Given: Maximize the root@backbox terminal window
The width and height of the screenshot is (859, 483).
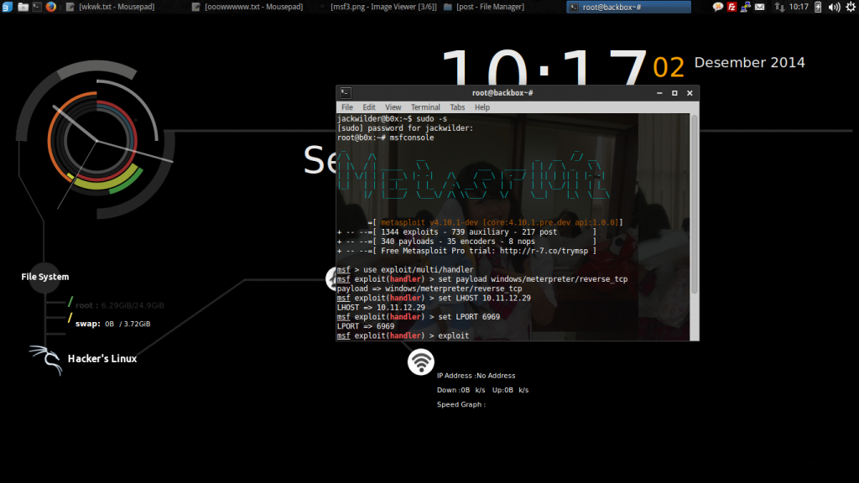Looking at the screenshot, I should pos(674,93).
